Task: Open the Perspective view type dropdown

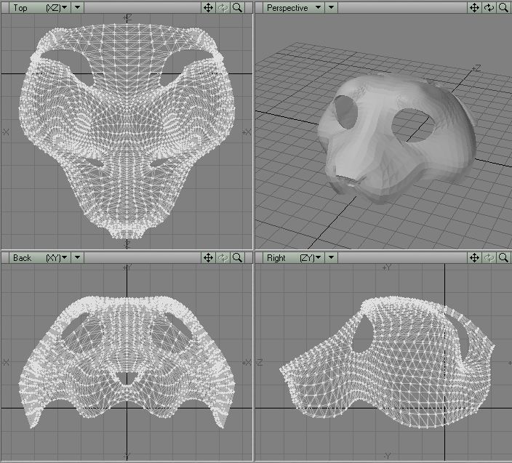Action: pyautogui.click(x=292, y=8)
